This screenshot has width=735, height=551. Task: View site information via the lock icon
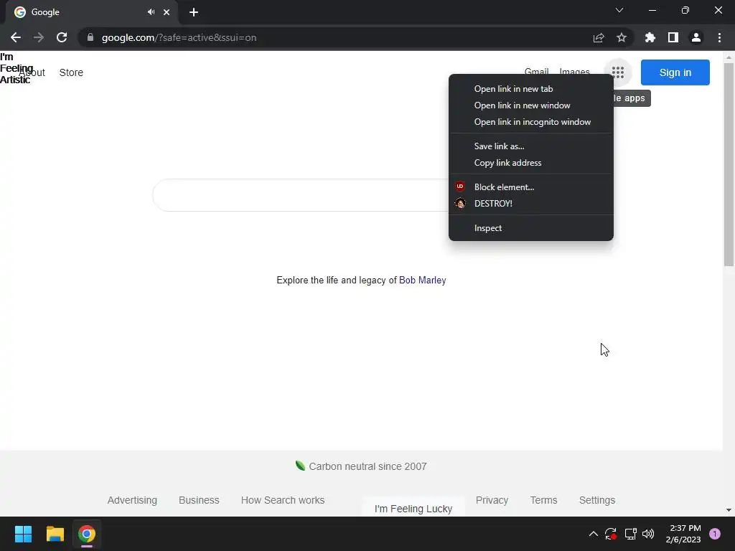point(90,37)
